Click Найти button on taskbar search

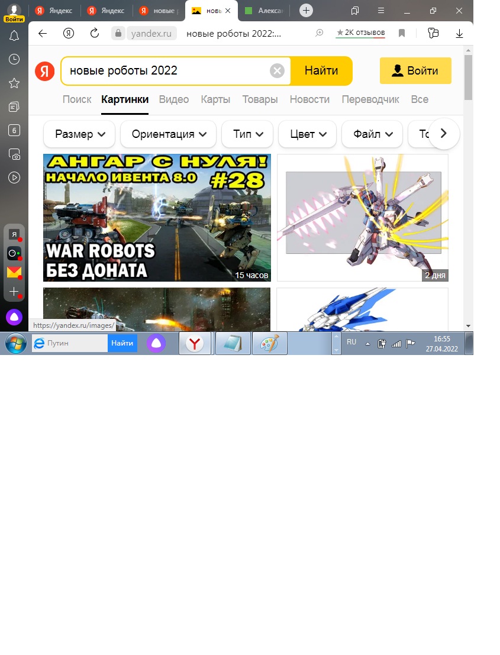click(x=122, y=343)
